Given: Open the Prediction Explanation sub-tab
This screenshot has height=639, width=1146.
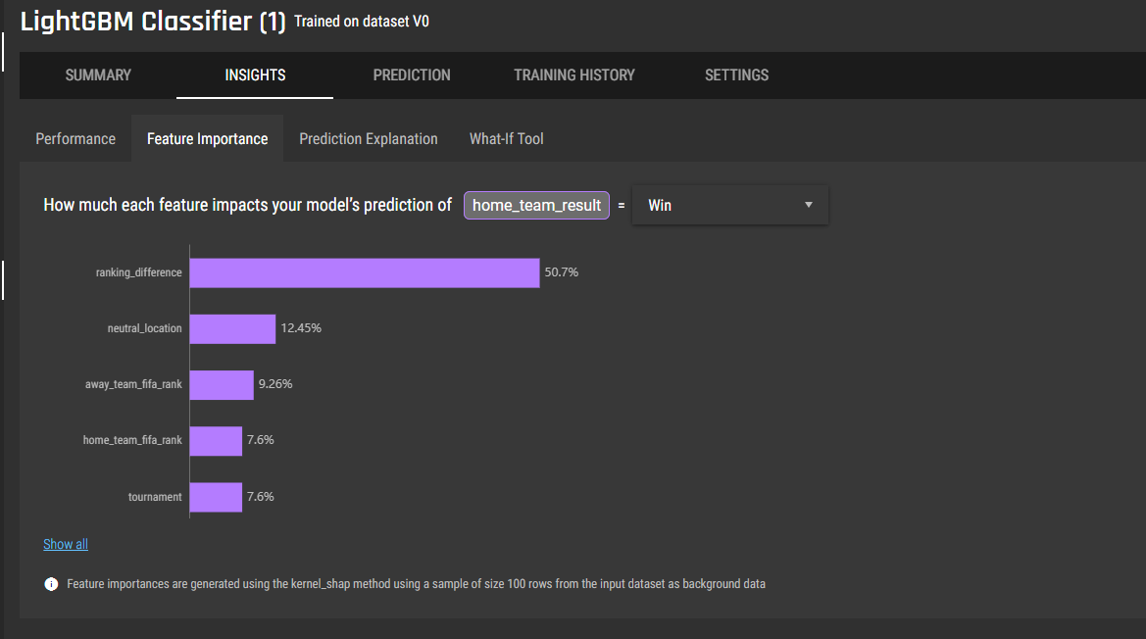Looking at the screenshot, I should [369, 139].
